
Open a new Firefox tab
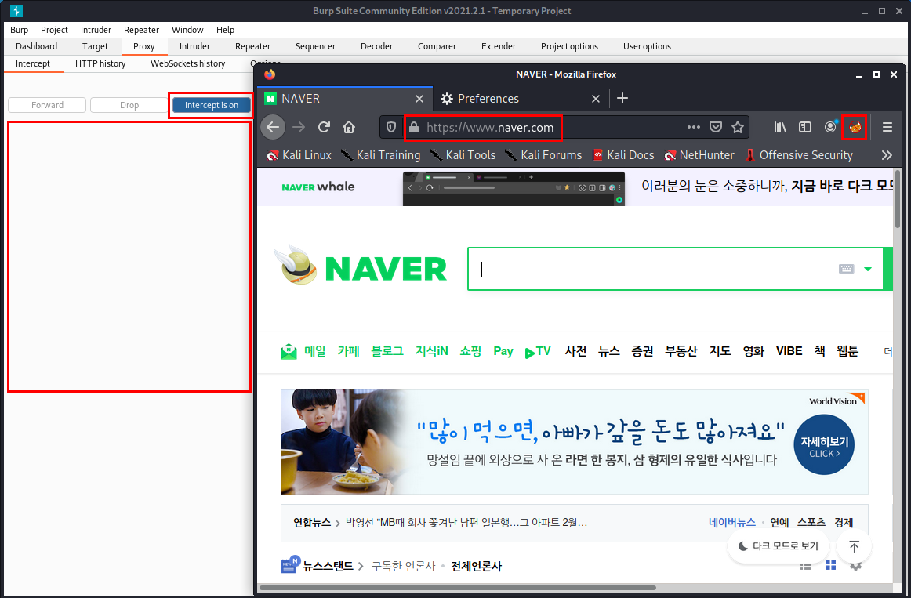[622, 98]
